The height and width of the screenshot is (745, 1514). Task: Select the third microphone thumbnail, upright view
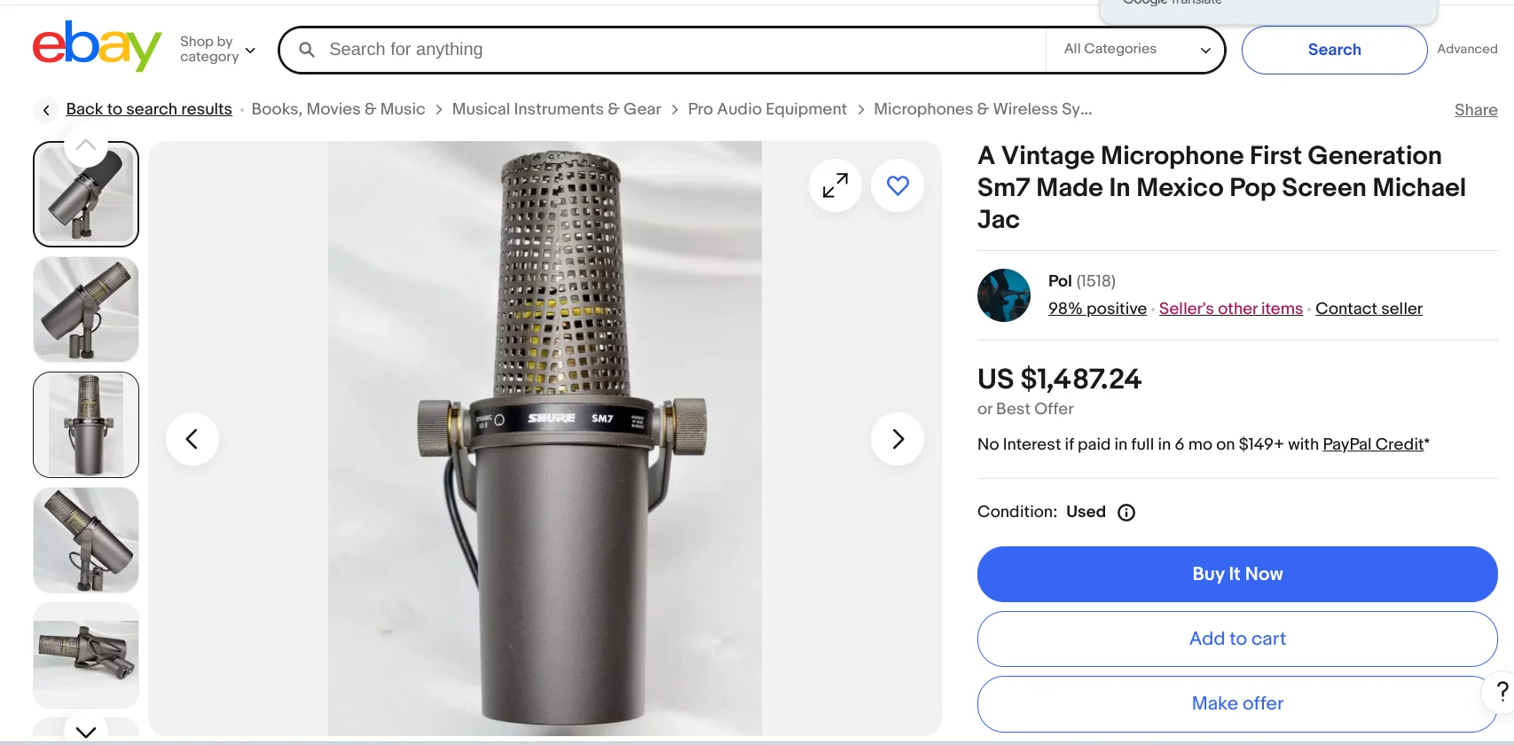tap(86, 425)
